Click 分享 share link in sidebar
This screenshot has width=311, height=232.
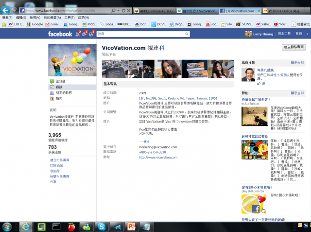click(x=53, y=181)
